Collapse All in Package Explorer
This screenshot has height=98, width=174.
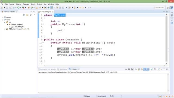point(24,15)
